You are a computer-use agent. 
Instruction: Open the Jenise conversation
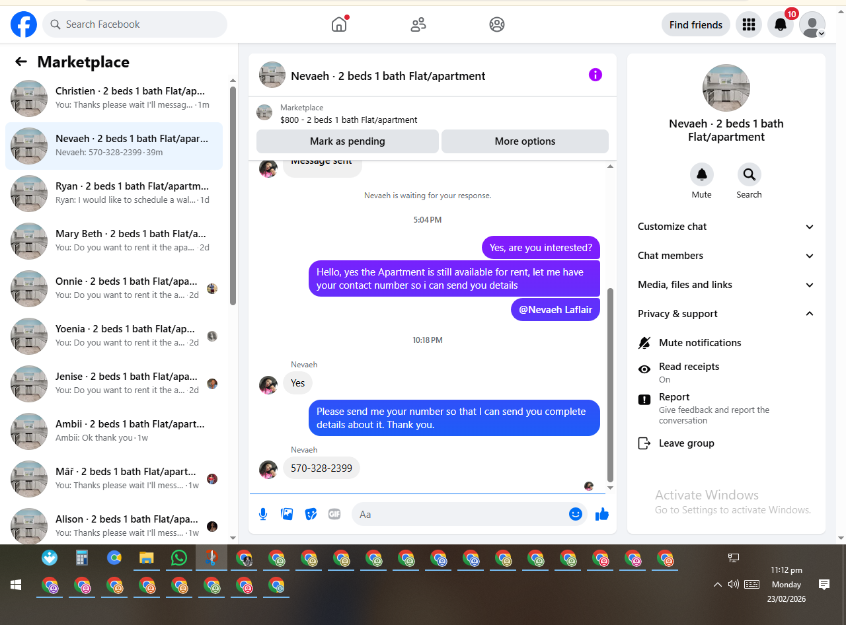tap(114, 384)
